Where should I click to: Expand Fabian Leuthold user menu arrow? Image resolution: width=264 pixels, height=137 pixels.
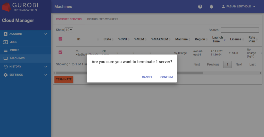pos(254,7)
